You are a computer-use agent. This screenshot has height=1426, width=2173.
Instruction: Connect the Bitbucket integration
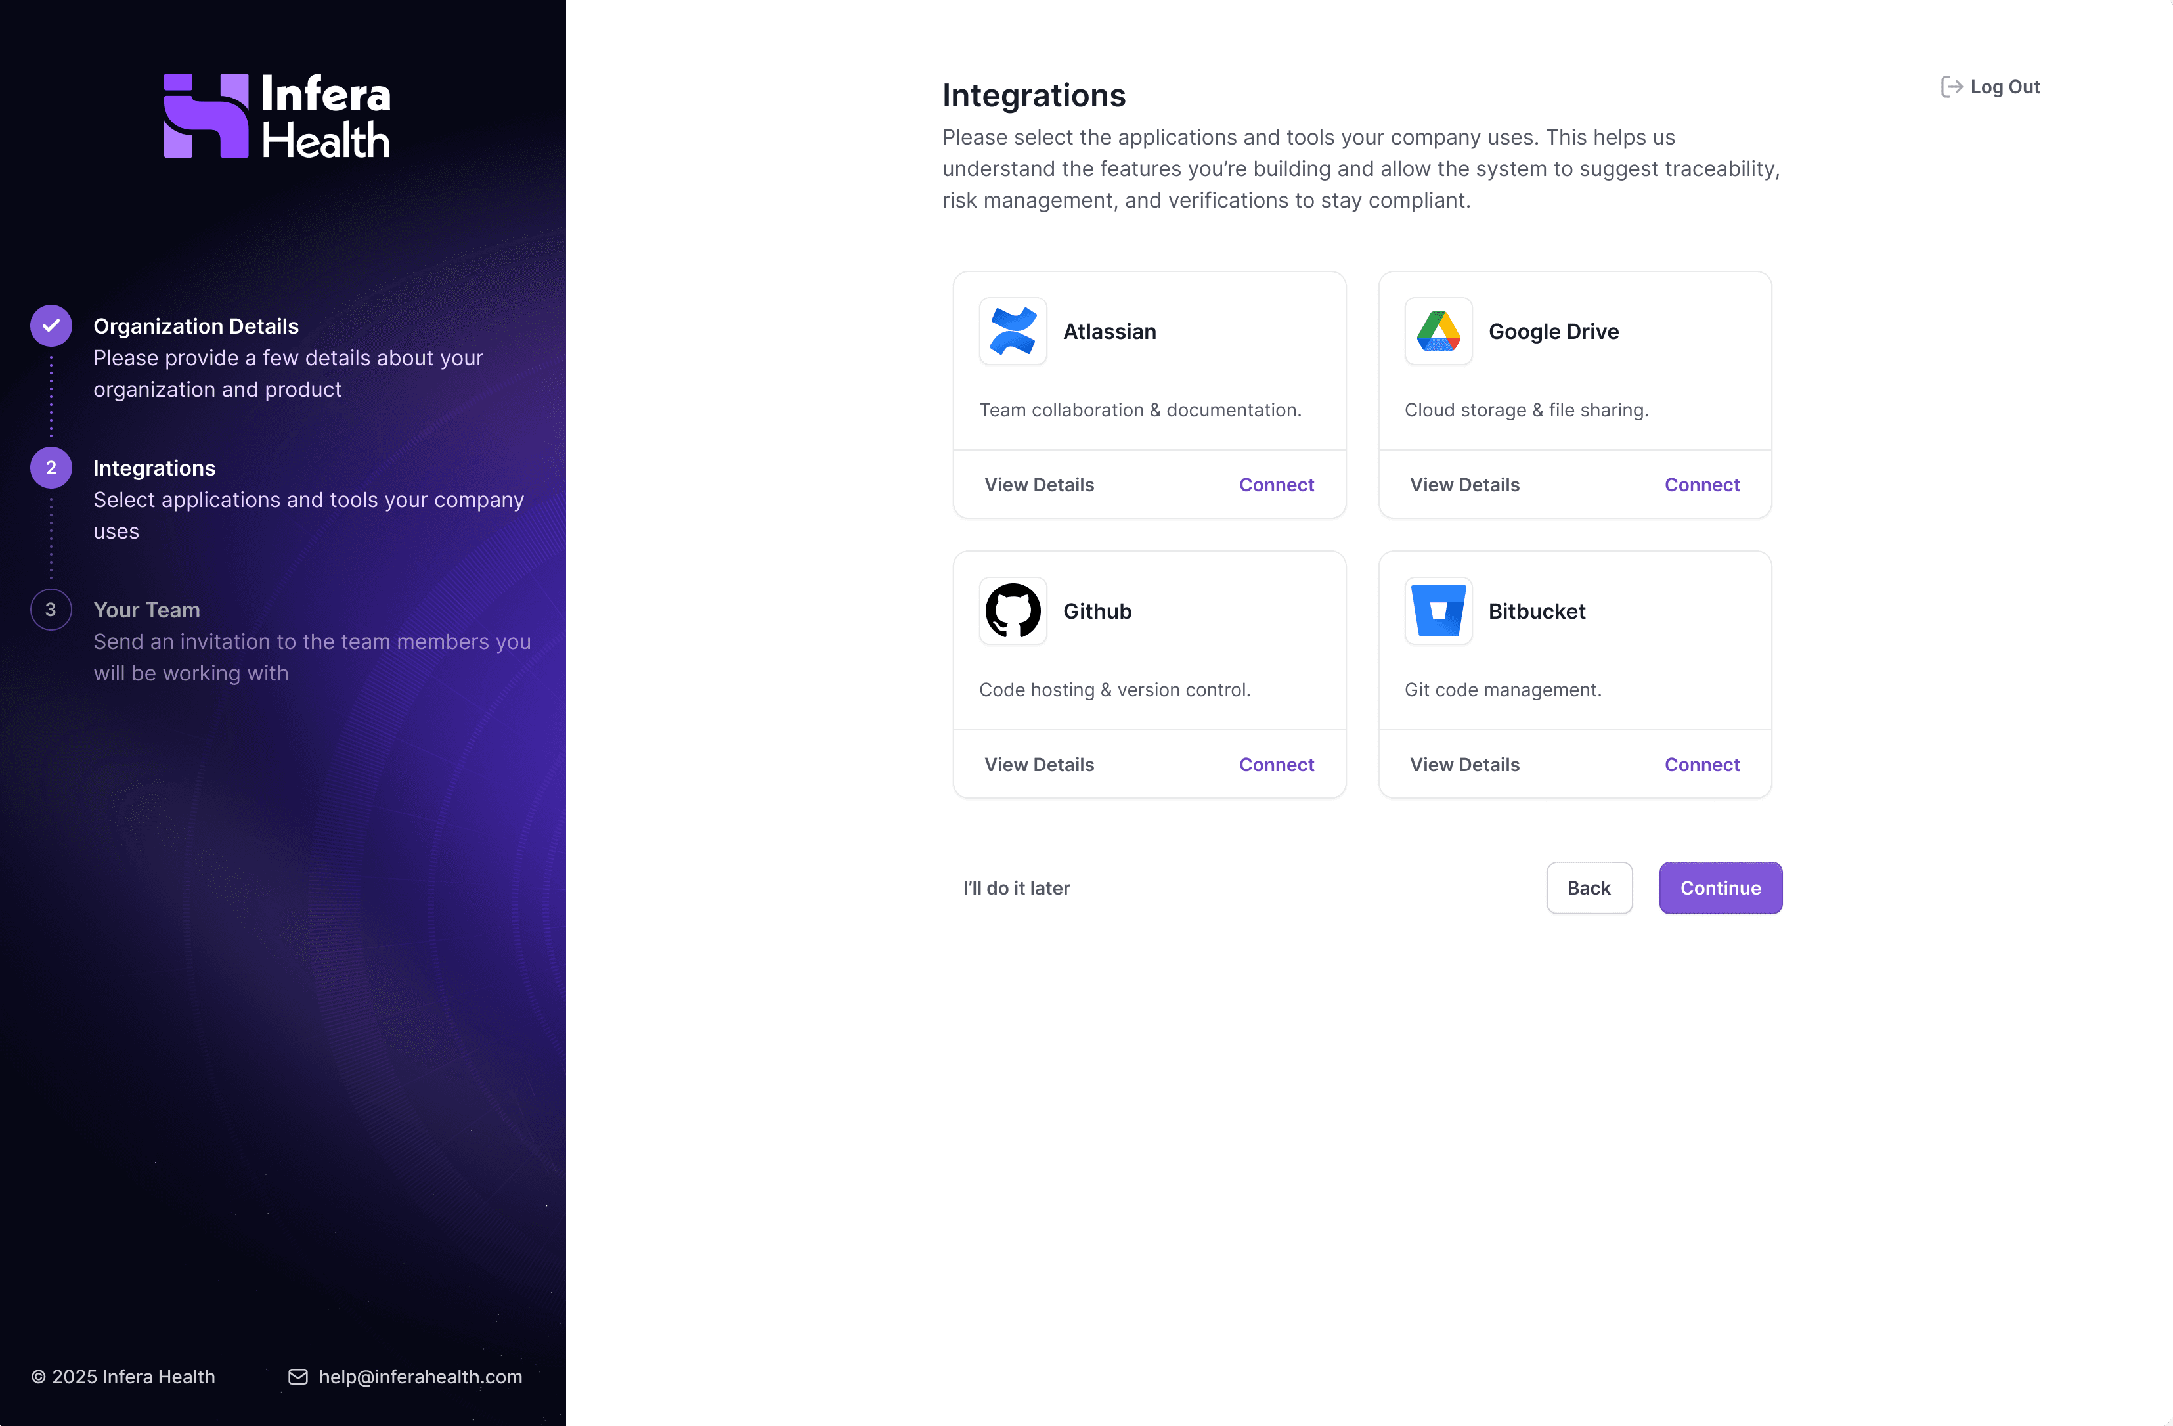coord(1701,764)
